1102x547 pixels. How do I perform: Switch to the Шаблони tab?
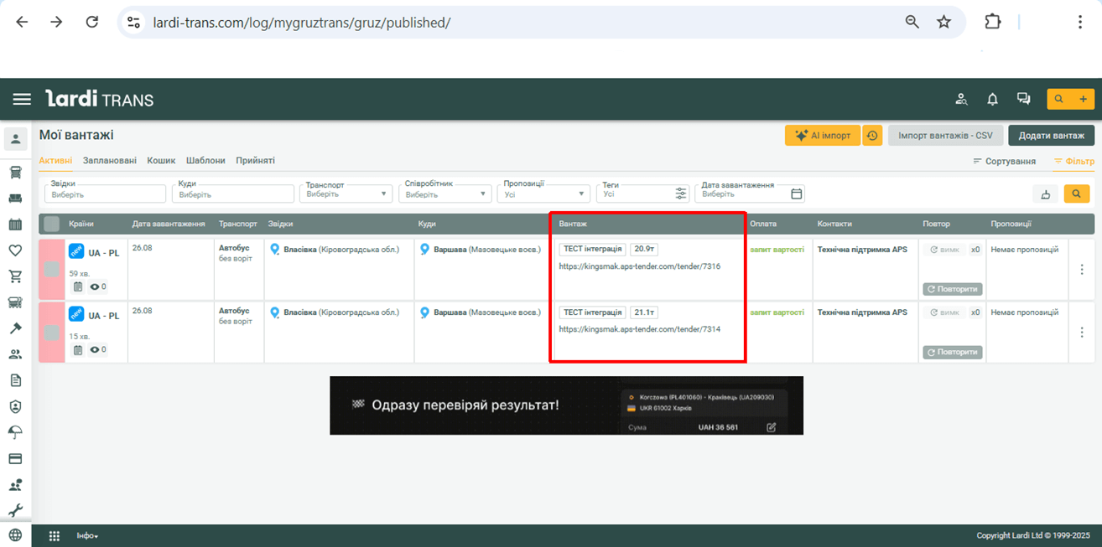coord(205,161)
